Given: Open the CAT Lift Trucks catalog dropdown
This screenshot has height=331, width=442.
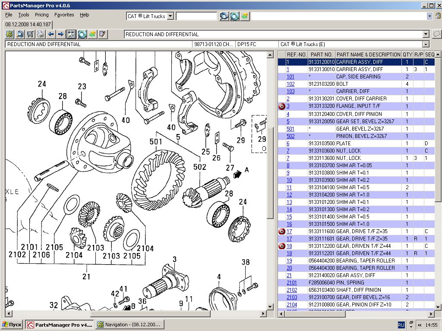Looking at the screenshot, I should click(x=170, y=16).
